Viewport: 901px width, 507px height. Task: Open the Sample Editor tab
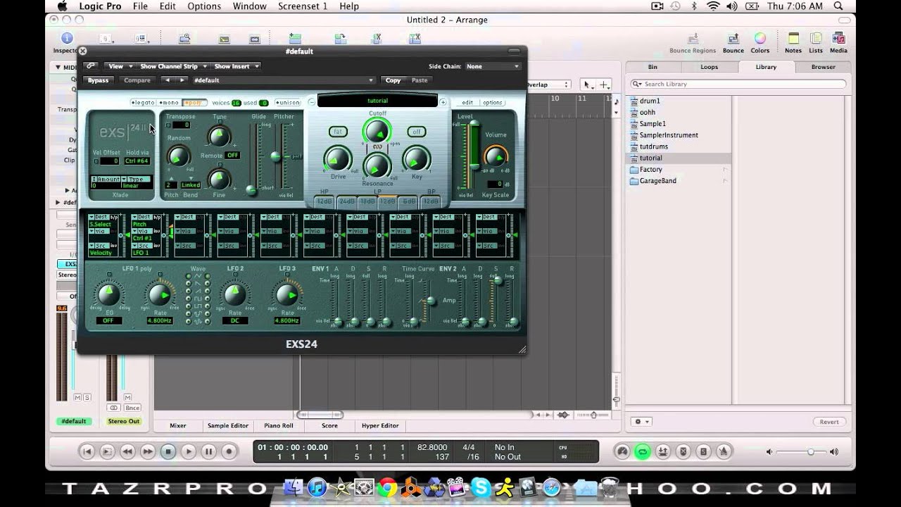pos(228,425)
